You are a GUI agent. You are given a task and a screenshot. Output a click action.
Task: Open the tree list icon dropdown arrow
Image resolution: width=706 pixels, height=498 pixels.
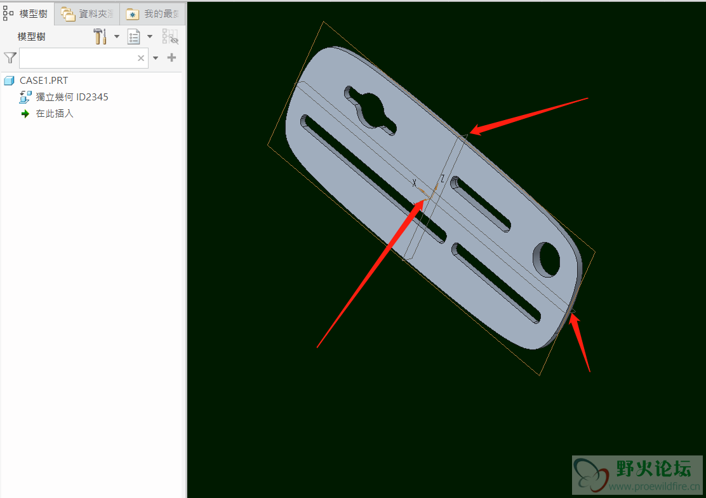[150, 36]
